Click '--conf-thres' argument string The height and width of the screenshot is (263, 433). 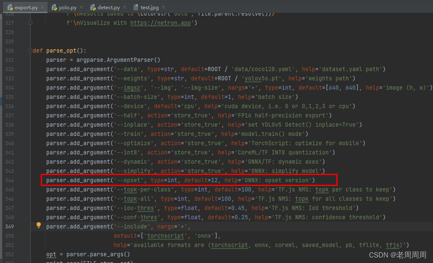point(137,218)
